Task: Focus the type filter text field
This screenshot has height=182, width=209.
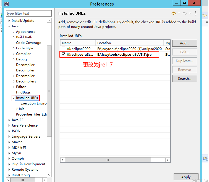Action: [29, 14]
